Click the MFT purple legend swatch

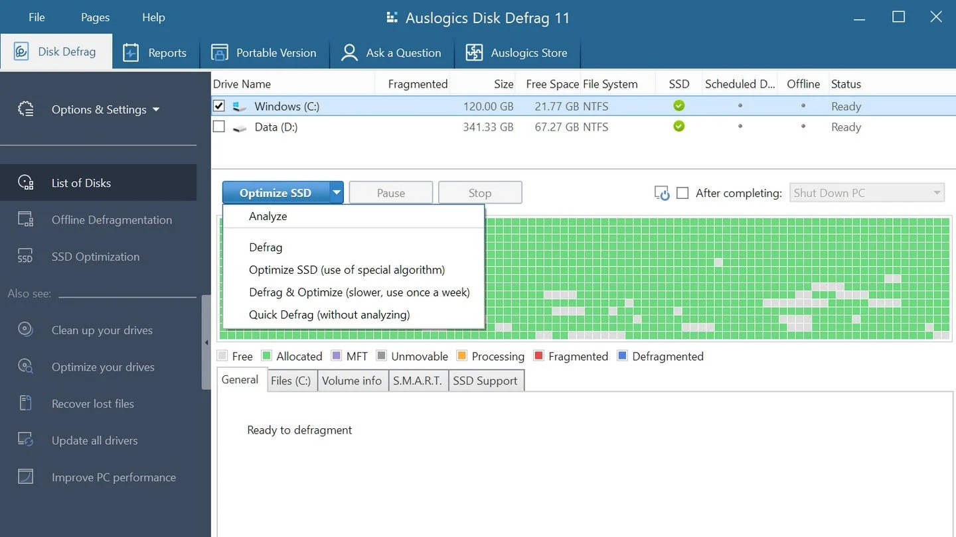pyautogui.click(x=336, y=356)
